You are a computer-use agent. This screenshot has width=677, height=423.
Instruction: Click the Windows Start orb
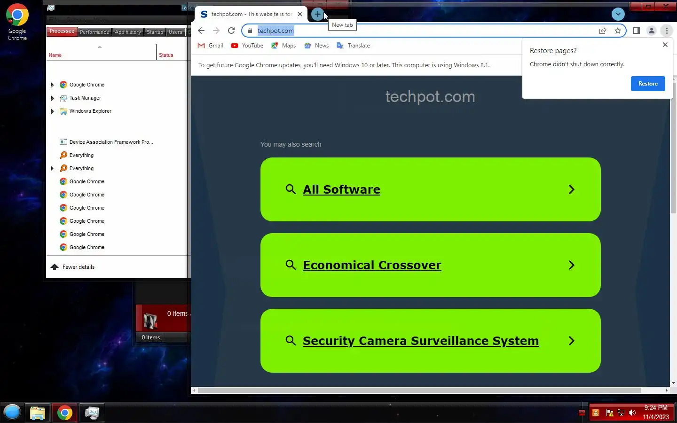[12, 413]
